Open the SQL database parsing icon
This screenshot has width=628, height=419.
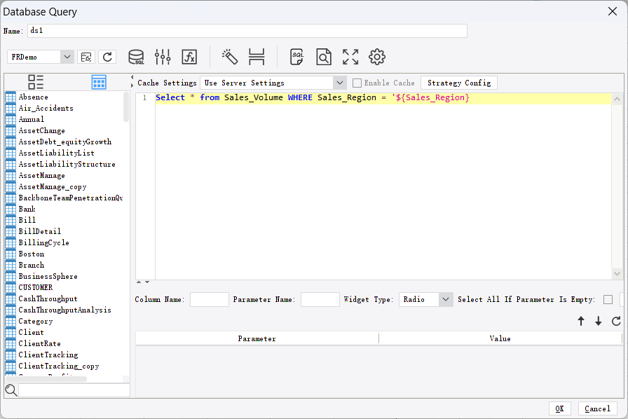coord(136,57)
